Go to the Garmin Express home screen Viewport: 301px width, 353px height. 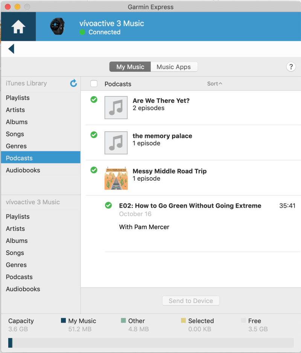pos(18,27)
